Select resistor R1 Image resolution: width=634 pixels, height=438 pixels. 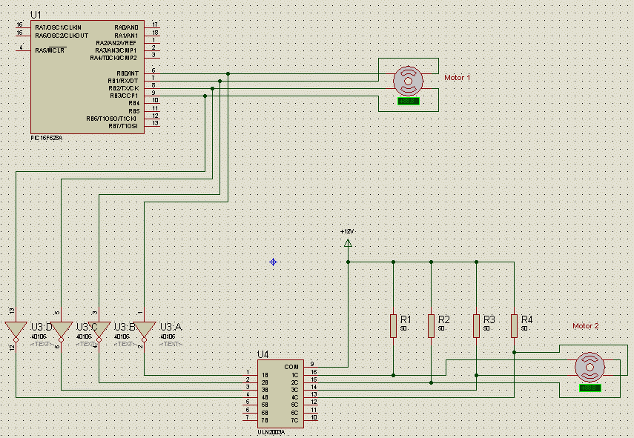[x=393, y=325]
